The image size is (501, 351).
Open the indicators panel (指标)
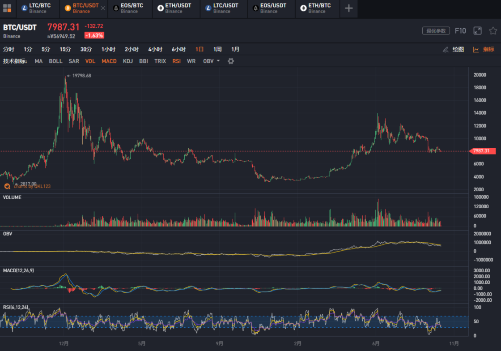pyautogui.click(x=484, y=49)
